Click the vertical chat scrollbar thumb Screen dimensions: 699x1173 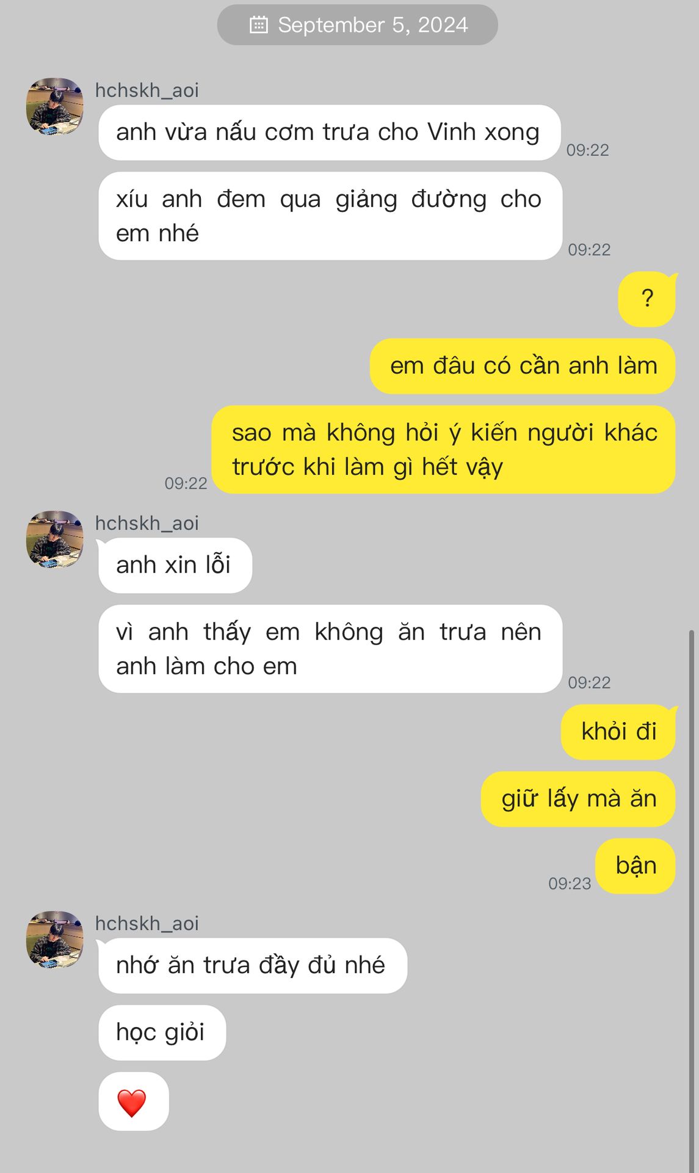pos(692,901)
